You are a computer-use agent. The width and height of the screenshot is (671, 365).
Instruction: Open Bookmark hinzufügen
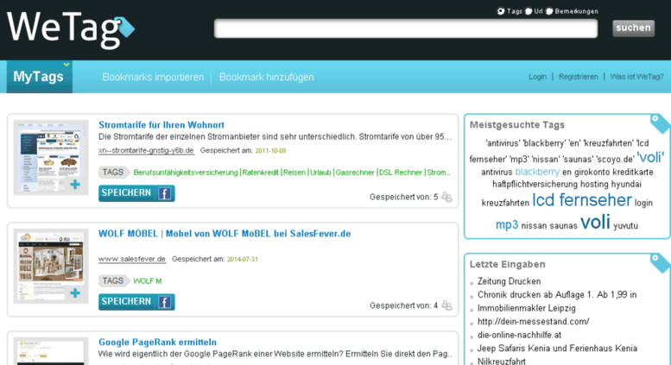(267, 78)
